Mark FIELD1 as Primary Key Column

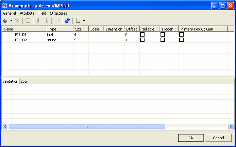pos(182,35)
